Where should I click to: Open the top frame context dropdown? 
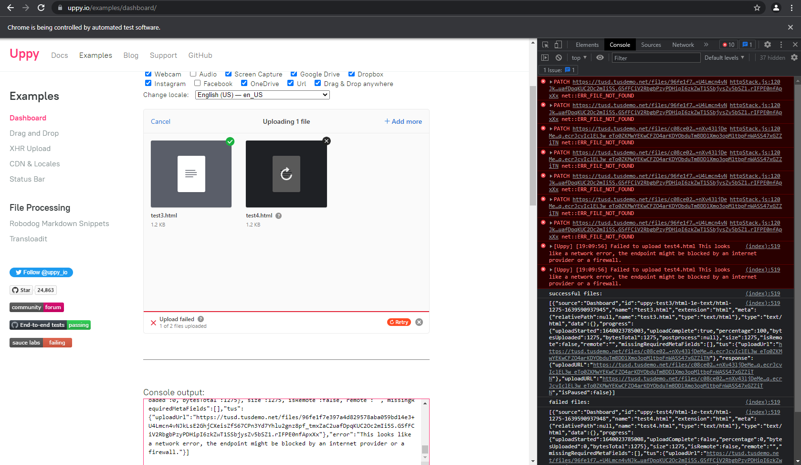pos(578,57)
